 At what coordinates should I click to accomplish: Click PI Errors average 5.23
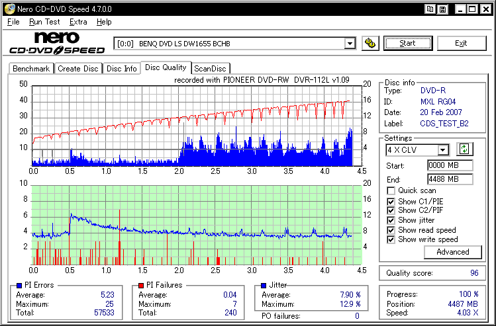point(107,295)
